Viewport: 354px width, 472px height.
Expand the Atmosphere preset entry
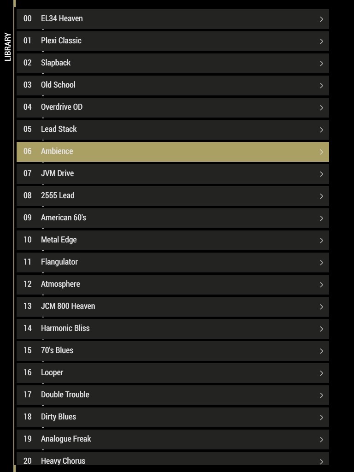(x=321, y=284)
